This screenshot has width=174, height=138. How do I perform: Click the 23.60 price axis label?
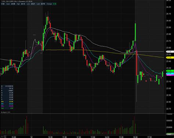pyautogui.click(x=168, y=48)
